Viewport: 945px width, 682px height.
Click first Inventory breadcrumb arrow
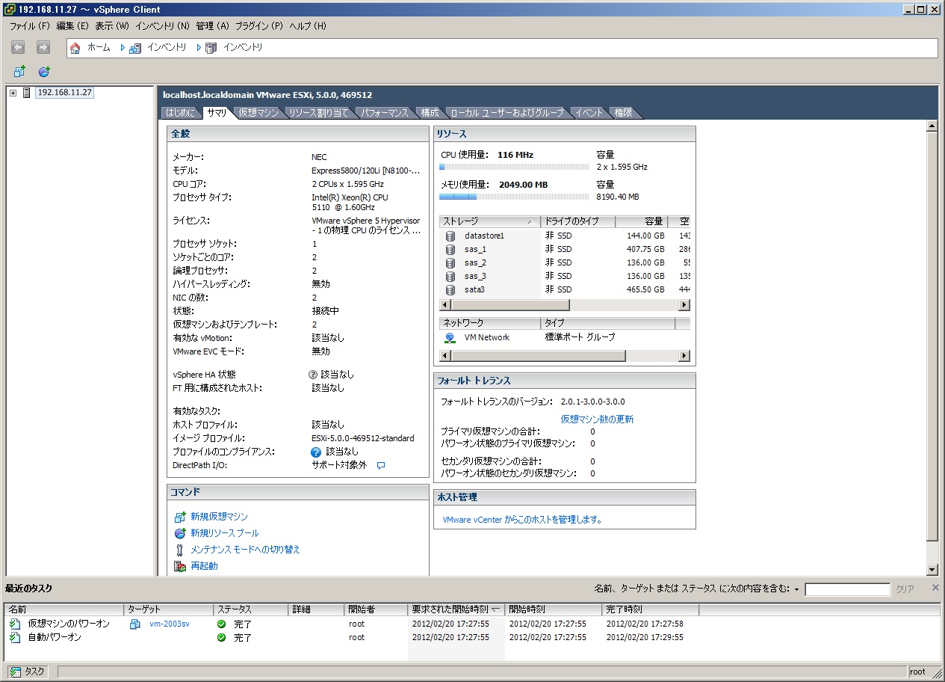122,47
